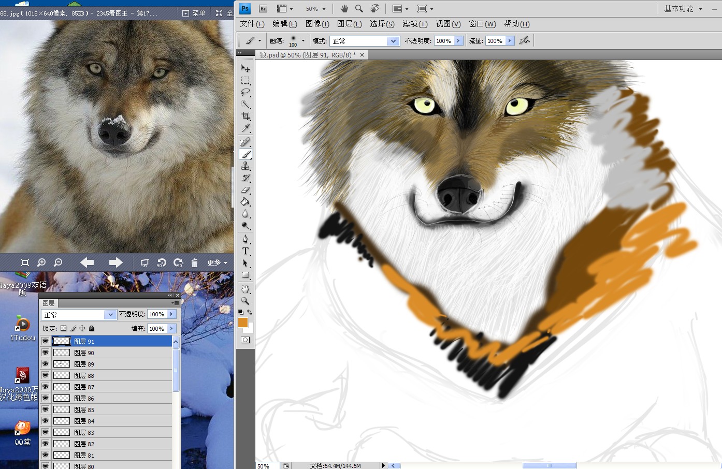Toggle visibility of 图层 88
Image resolution: width=722 pixels, height=469 pixels.
(46, 375)
